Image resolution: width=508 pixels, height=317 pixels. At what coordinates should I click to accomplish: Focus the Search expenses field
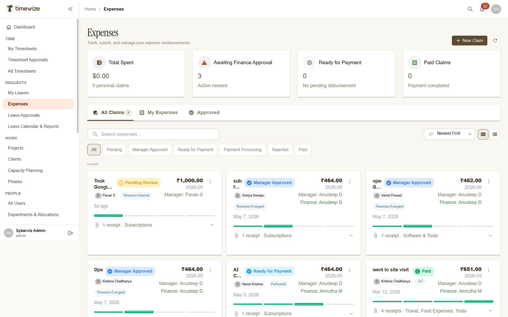coord(153,134)
